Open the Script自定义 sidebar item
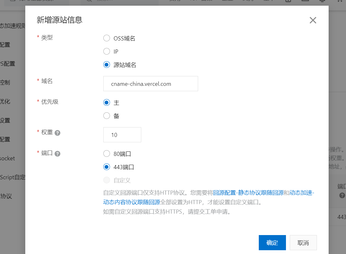 pos(13,177)
